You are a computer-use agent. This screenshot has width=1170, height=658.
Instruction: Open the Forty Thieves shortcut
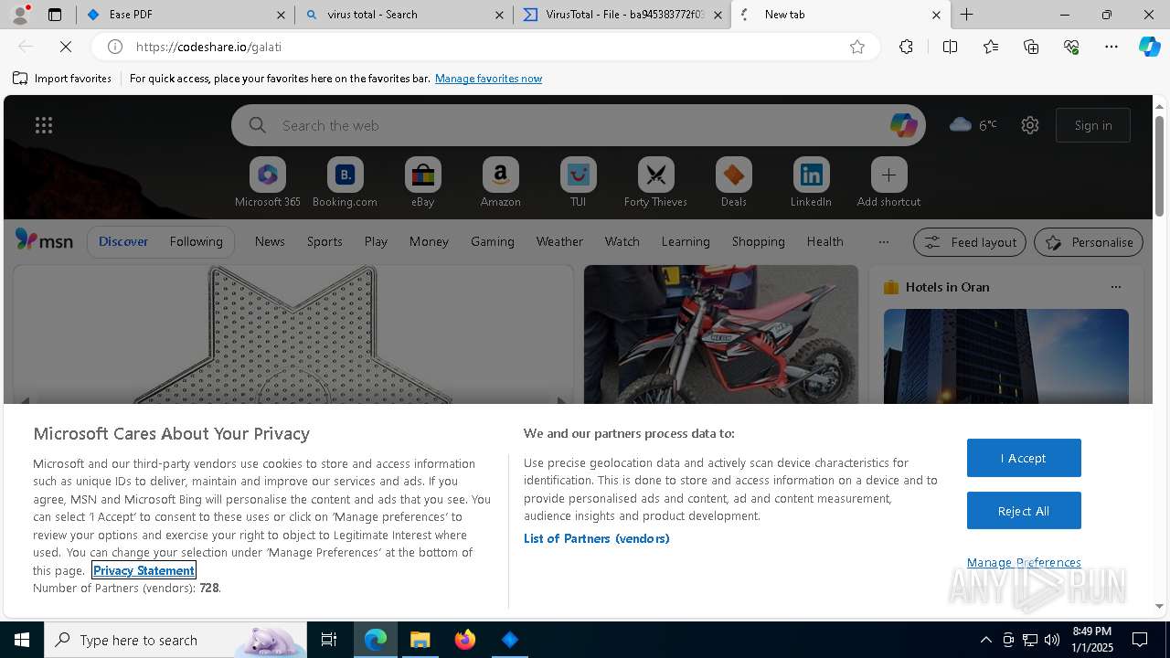coord(656,183)
